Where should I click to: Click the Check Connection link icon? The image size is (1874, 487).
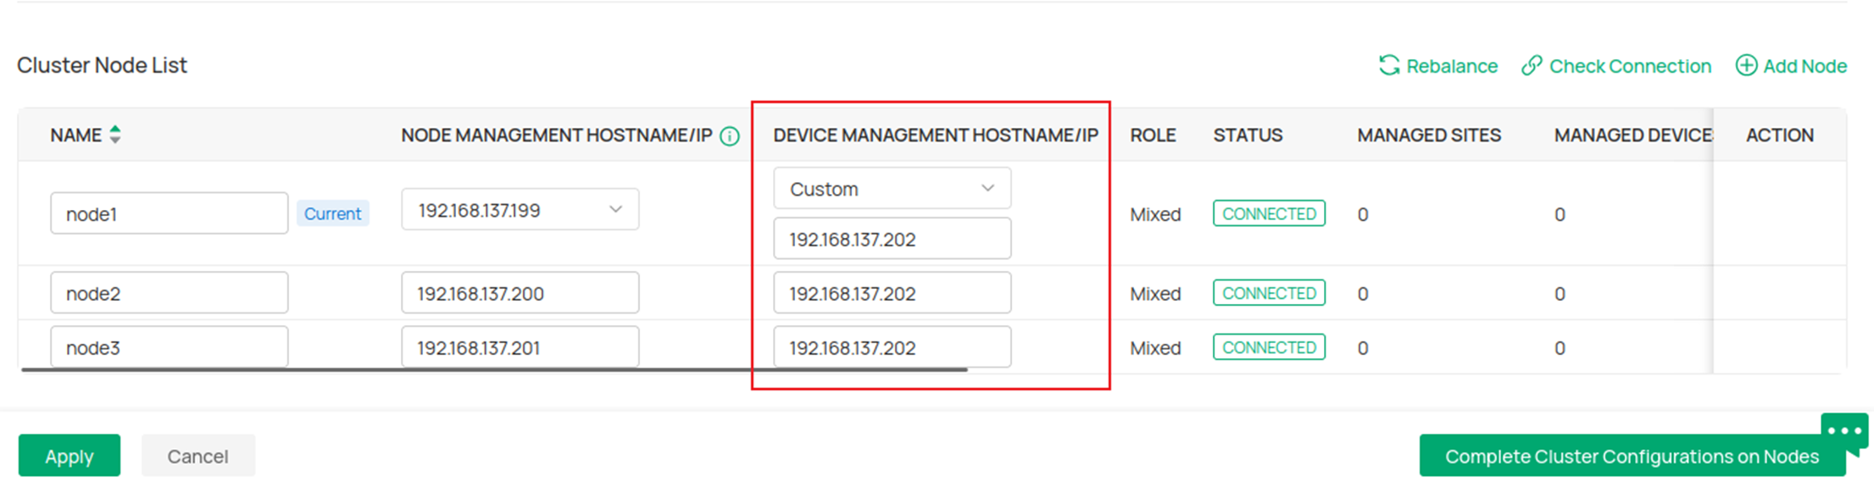tap(1532, 65)
